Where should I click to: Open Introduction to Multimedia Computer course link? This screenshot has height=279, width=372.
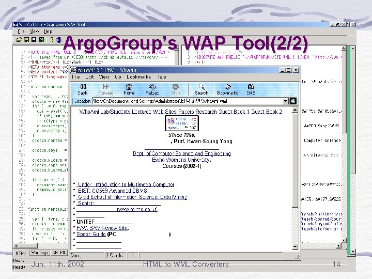[x=125, y=184]
